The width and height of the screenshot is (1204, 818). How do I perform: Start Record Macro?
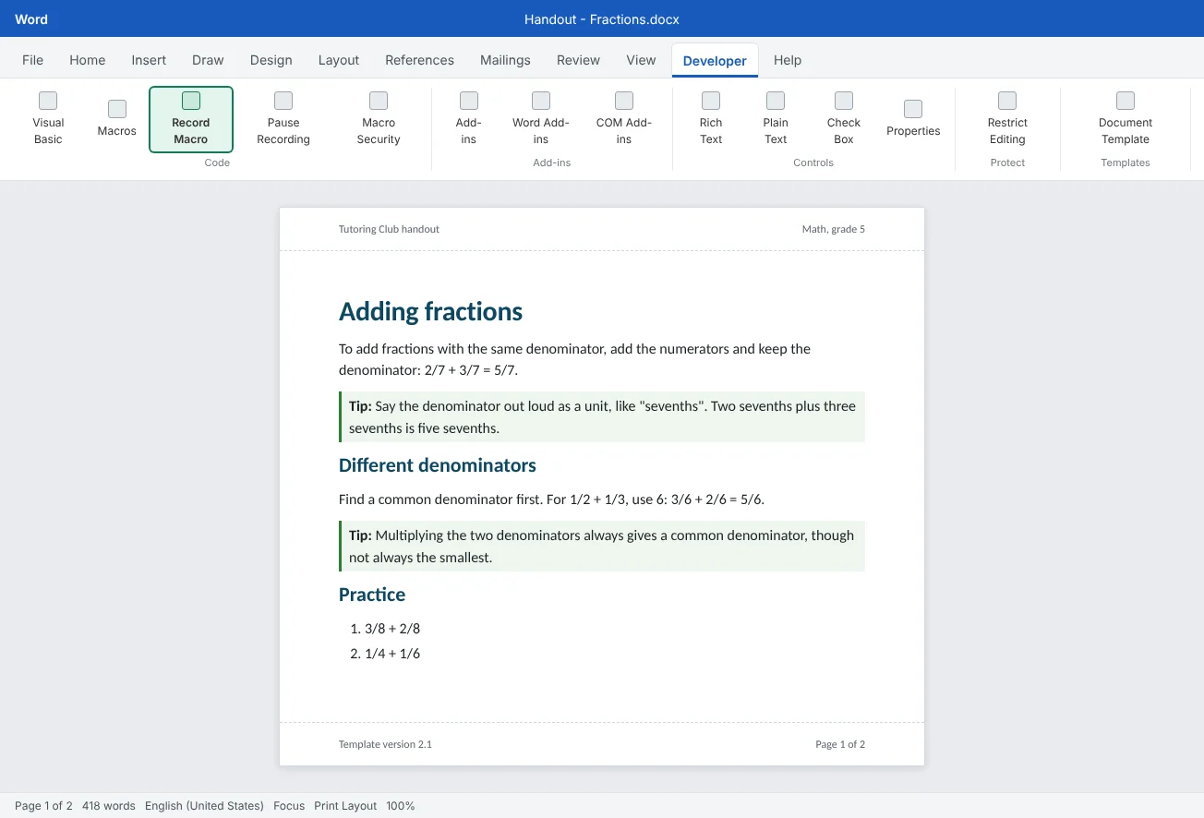tap(191, 119)
